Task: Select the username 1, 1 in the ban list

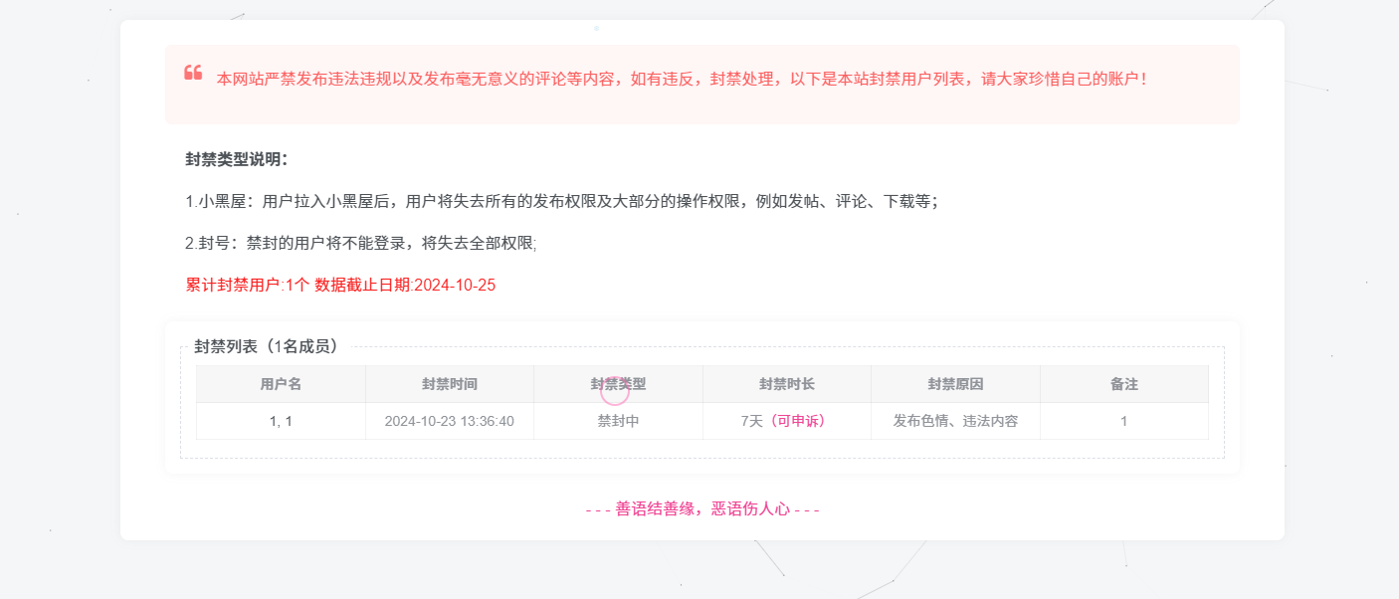Action: [x=280, y=421]
